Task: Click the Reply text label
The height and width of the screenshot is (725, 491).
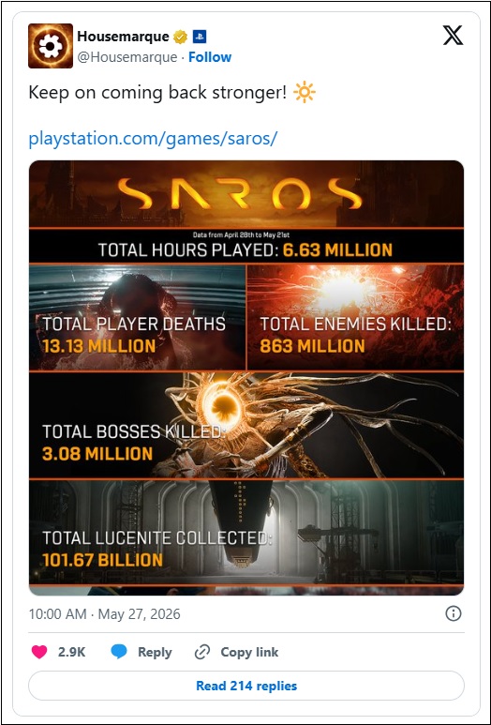Action: [x=155, y=653]
